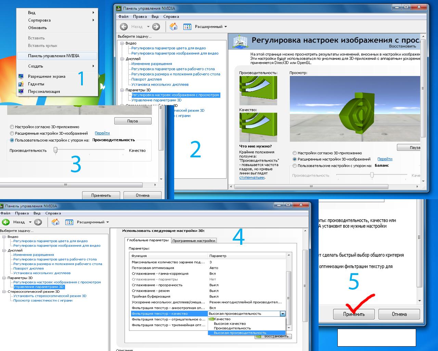Select 'Изменение разрешения' in bottom window tree
The height and width of the screenshot is (351, 438).
point(34,255)
